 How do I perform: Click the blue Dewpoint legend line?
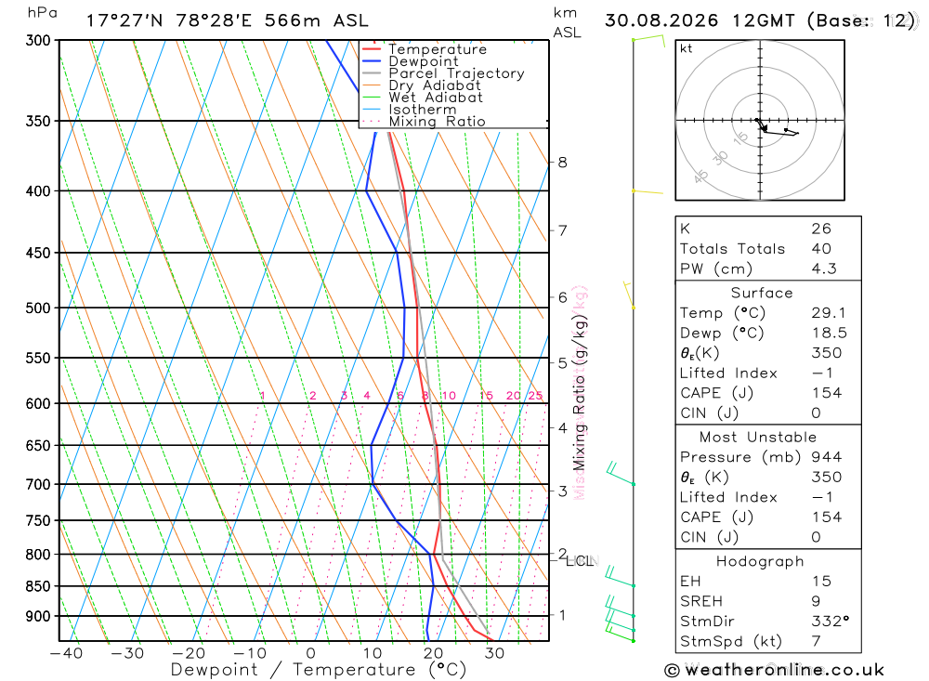coord(372,61)
